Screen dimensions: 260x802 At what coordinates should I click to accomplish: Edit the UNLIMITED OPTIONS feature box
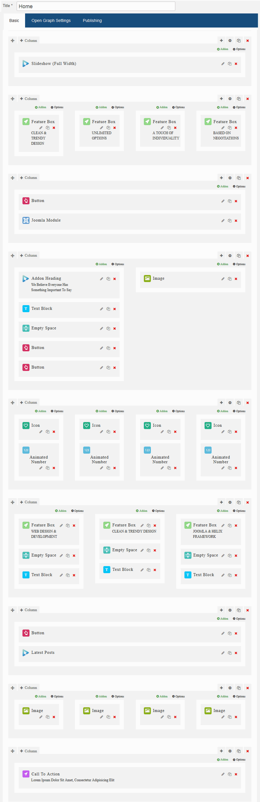click(101, 128)
